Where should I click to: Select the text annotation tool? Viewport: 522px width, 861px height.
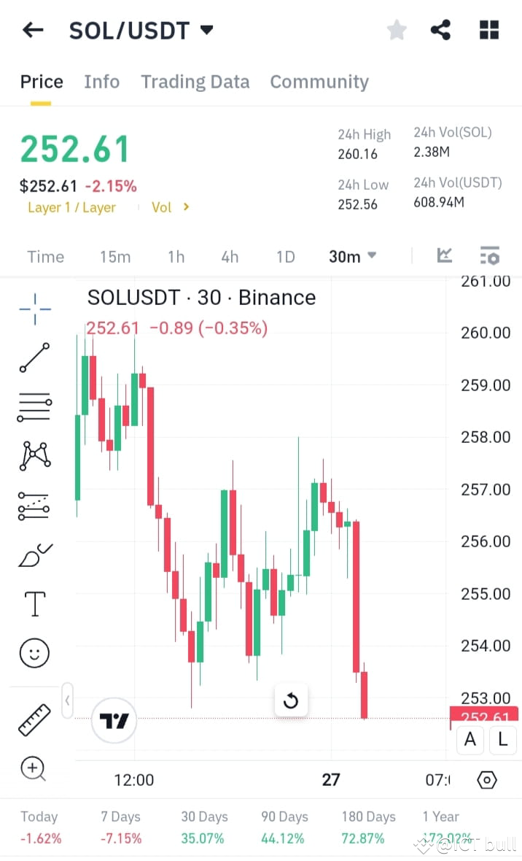(34, 603)
